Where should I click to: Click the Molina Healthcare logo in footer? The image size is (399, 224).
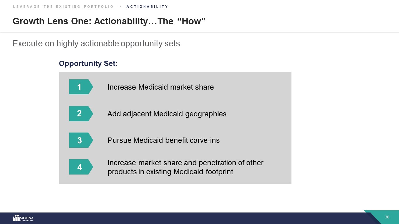[x=23, y=218]
